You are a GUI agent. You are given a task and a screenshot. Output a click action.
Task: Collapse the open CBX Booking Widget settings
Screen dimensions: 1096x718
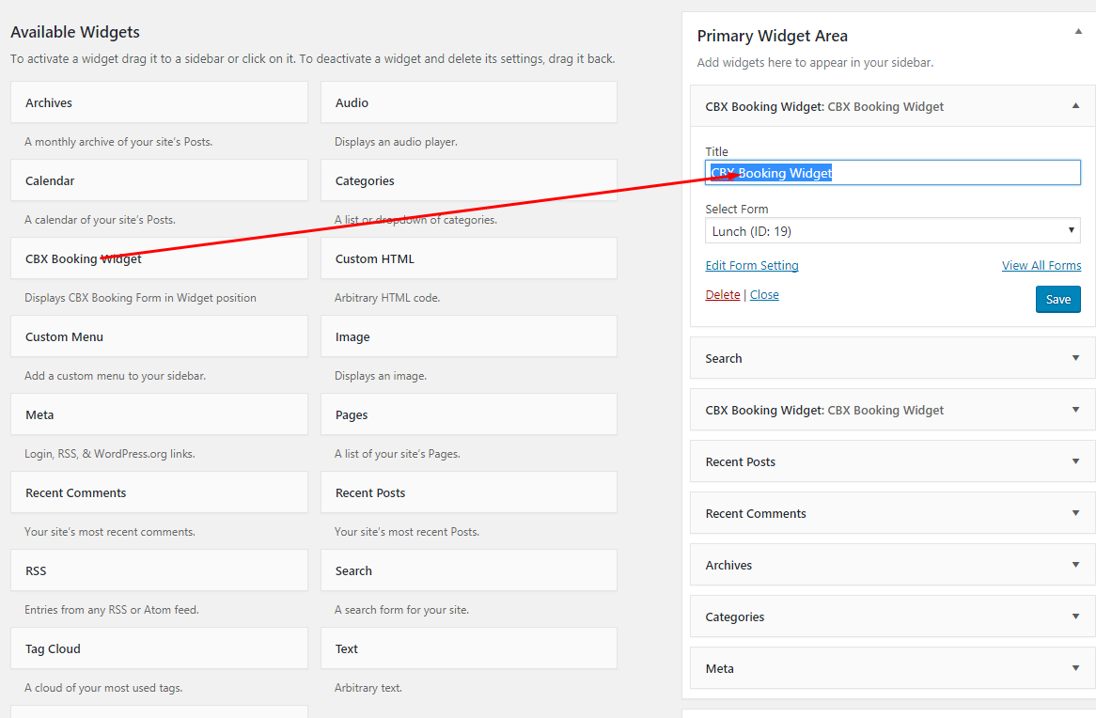point(1075,105)
